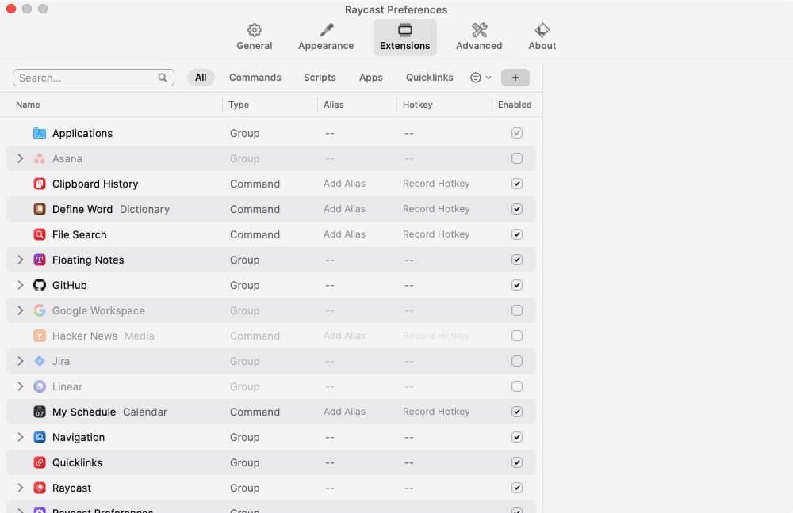The width and height of the screenshot is (793, 513).
Task: Click the Linear icon
Action: click(x=40, y=386)
